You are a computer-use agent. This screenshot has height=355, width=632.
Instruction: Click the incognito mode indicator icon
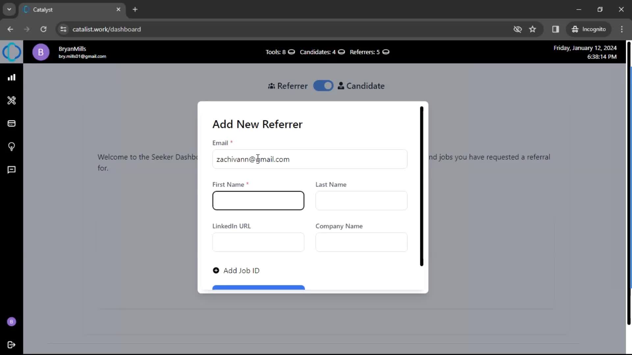[x=575, y=29]
